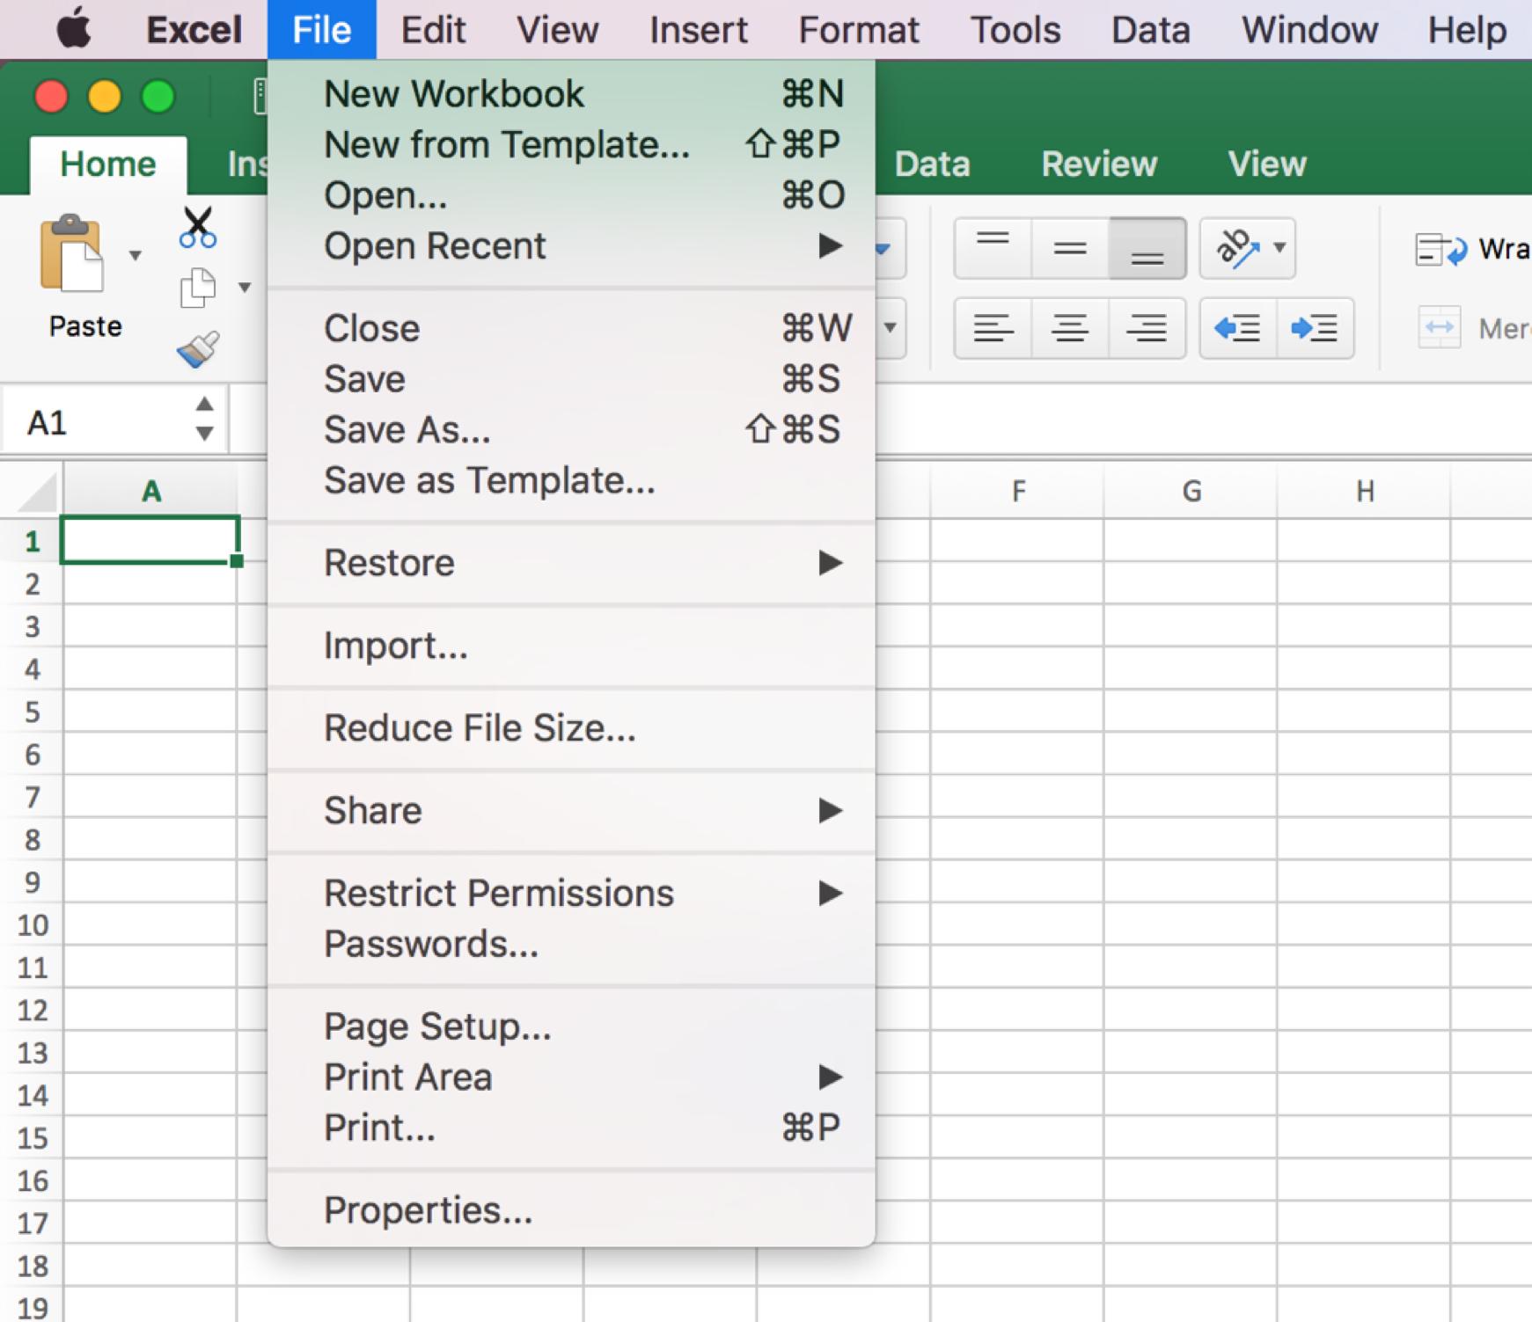This screenshot has height=1322, width=1532.
Task: Center text horizontally
Action: (1070, 328)
